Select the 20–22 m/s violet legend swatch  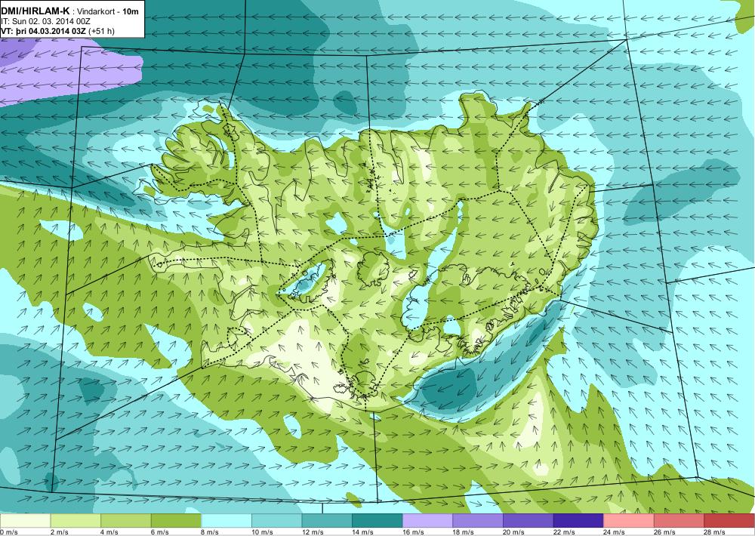[x=528, y=521]
